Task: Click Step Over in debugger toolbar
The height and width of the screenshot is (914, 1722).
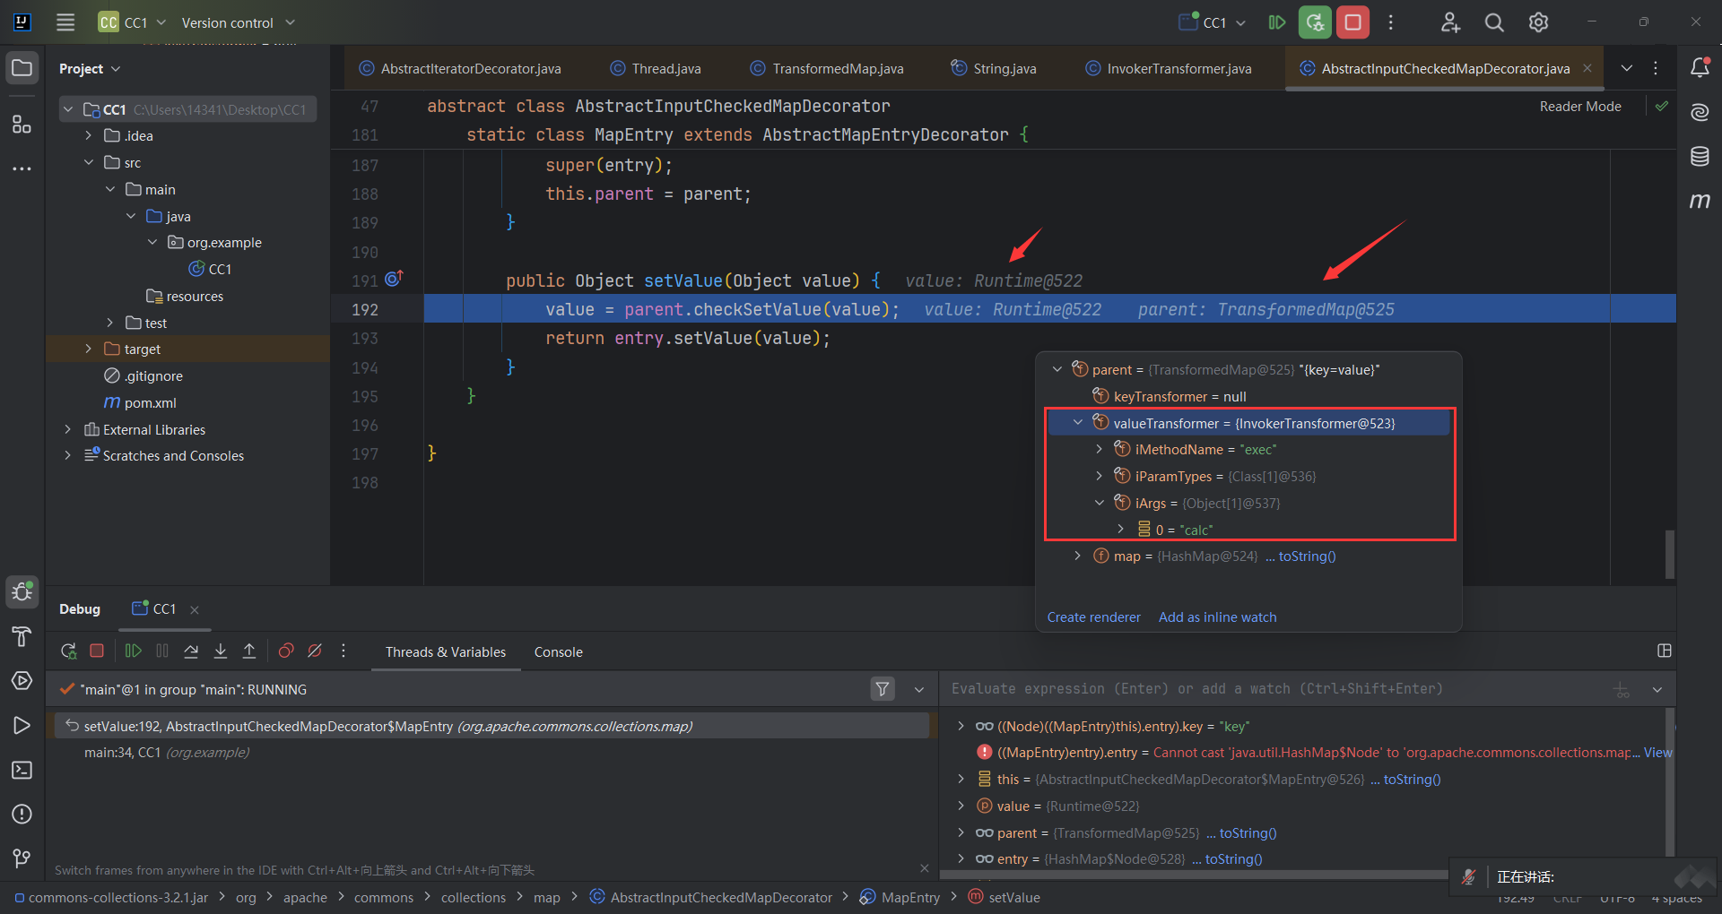Action: [x=191, y=651]
